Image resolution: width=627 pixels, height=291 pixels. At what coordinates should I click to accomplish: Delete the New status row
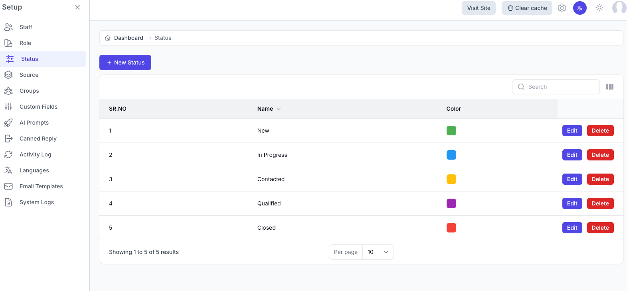coord(600,131)
